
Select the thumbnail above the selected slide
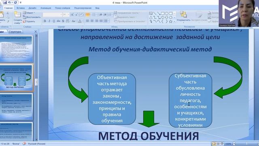(16, 49)
